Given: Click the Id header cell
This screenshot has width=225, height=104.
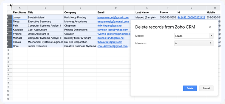Looking at the screenshot, I should click(x=192, y=13).
